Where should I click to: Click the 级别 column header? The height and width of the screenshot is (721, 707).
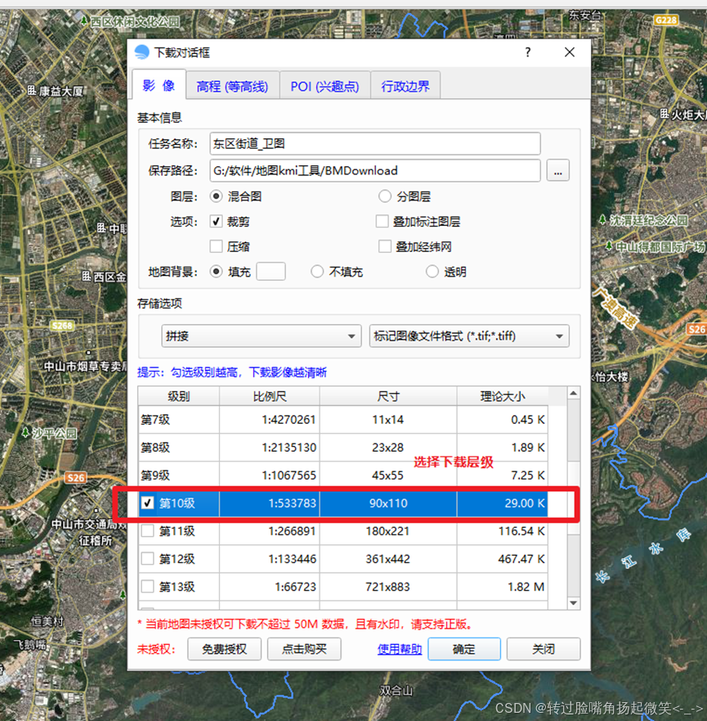coord(178,396)
